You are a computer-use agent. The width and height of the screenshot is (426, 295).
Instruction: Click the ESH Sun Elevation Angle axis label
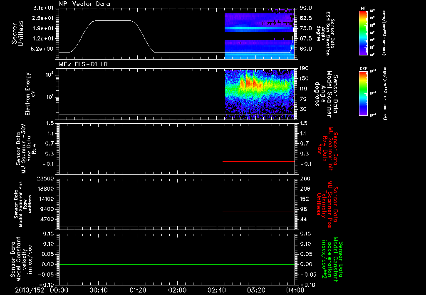pos(325,33)
